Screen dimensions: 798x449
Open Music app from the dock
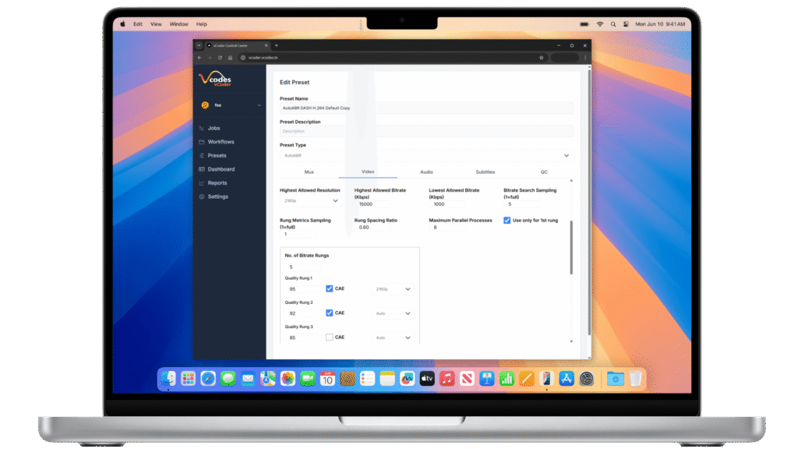pos(447,379)
